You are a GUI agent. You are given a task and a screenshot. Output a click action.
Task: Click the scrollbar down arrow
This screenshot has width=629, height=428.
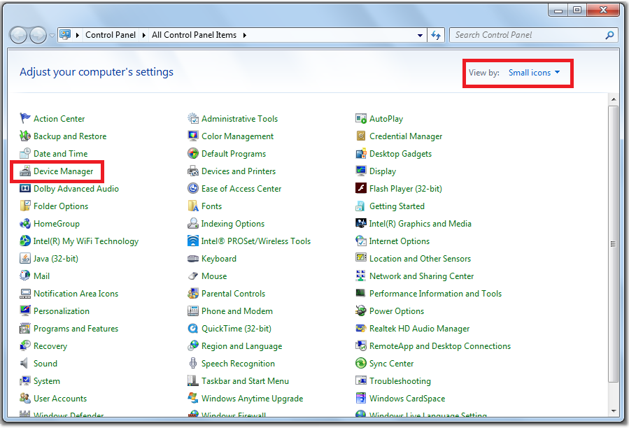614,411
